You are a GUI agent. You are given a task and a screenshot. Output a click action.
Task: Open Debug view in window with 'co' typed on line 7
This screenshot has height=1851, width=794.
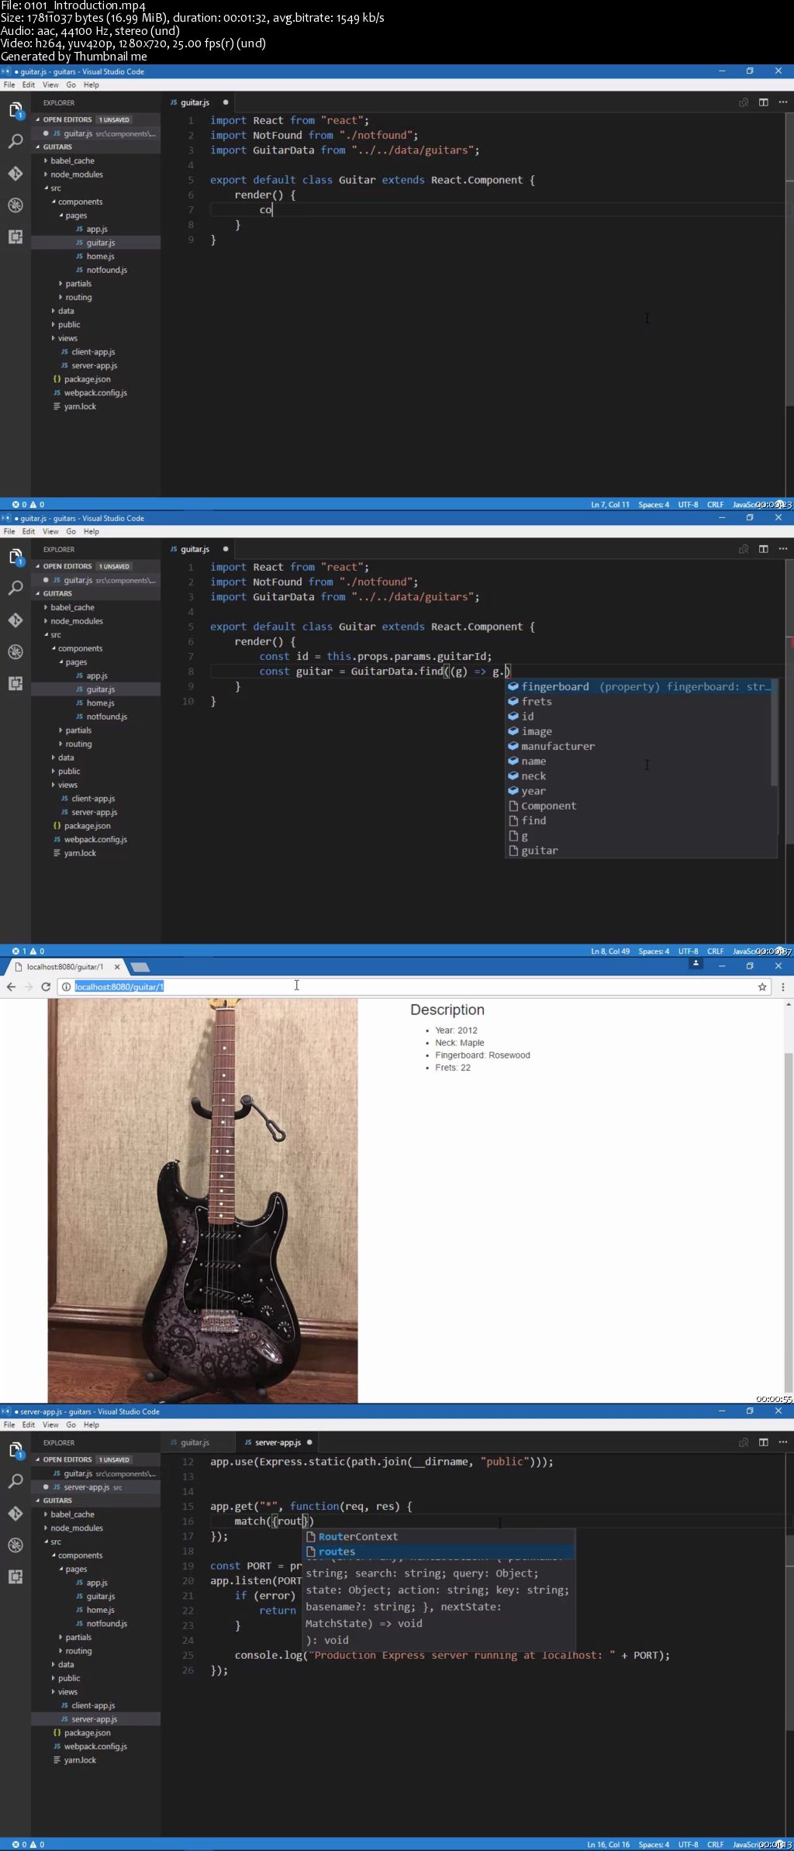tap(16, 205)
